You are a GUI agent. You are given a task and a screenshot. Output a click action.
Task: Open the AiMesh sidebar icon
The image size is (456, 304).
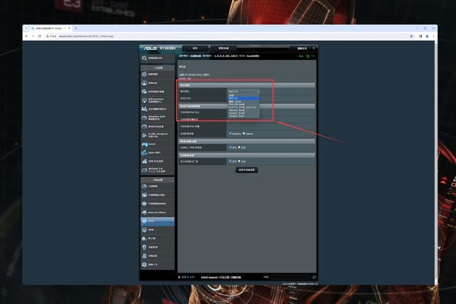(145, 83)
